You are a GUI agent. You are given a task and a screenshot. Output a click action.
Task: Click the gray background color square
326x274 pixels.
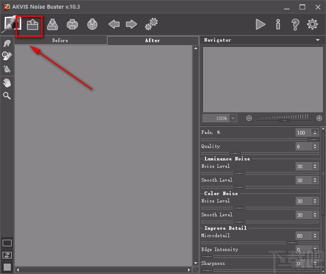[7, 267]
